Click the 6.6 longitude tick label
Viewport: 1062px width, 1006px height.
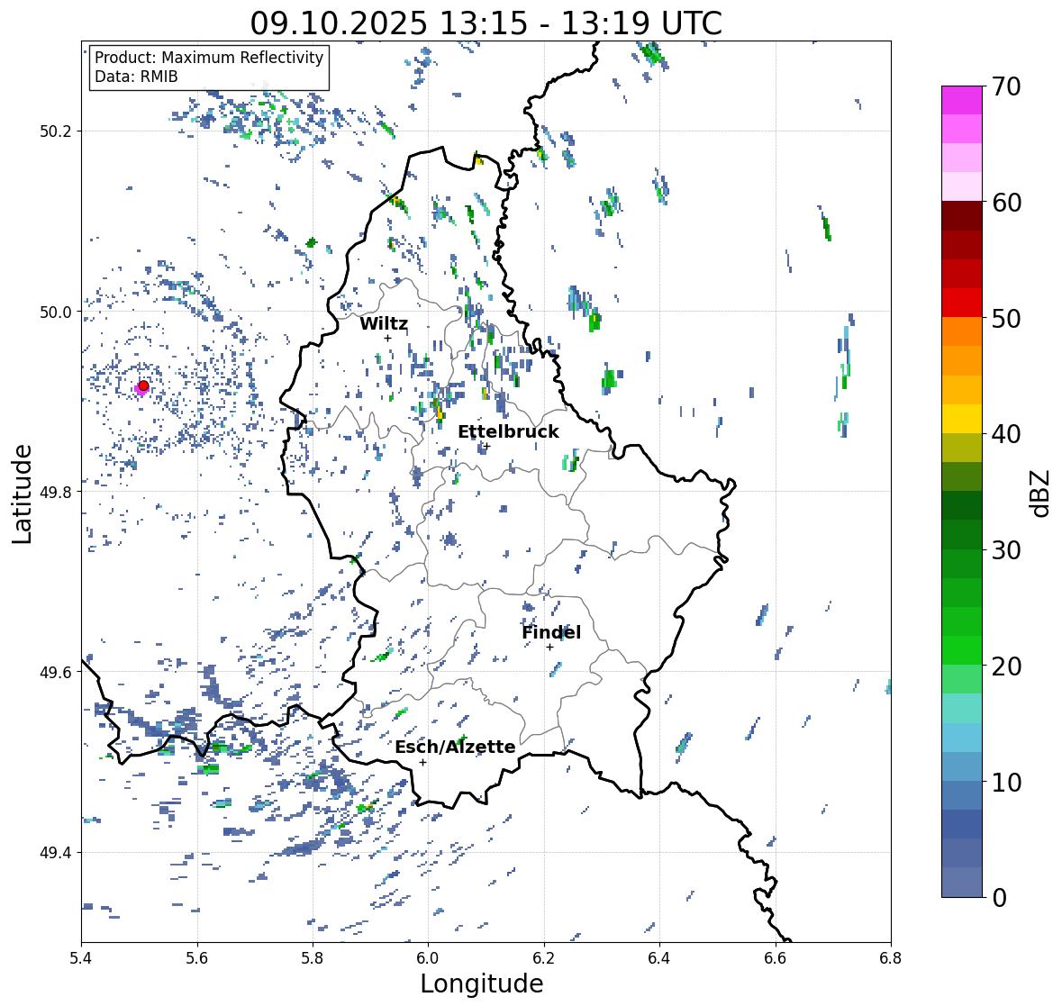point(776,958)
